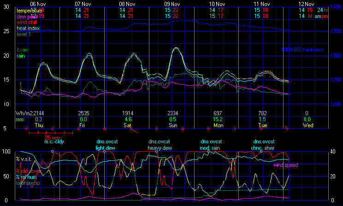343x206 pixels.
Task: Click the '1300' thickness axis value
Action: [x=336, y=56]
